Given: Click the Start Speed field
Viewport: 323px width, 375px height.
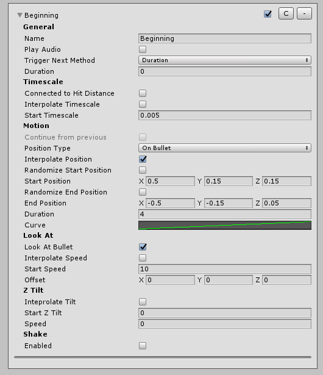Looking at the screenshot, I should coord(225,269).
